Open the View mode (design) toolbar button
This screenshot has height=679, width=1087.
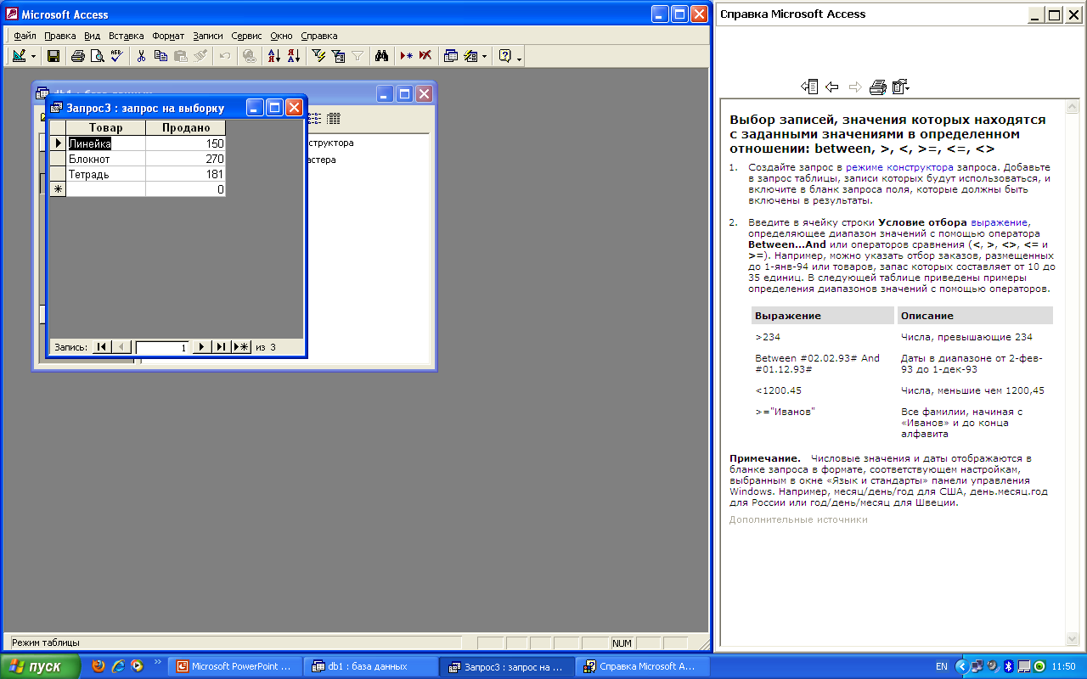pyautogui.click(x=18, y=56)
